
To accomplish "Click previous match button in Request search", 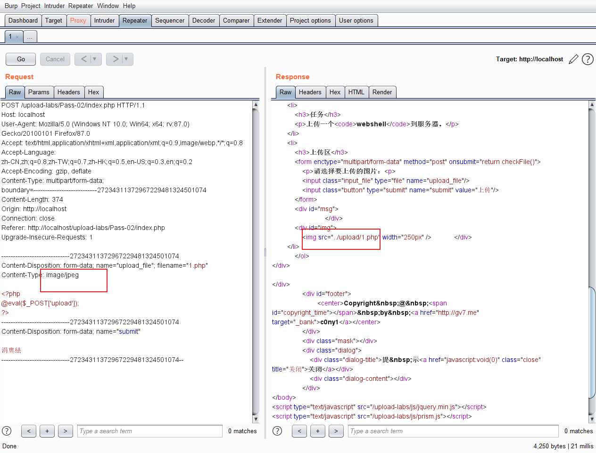I will click(x=29, y=431).
